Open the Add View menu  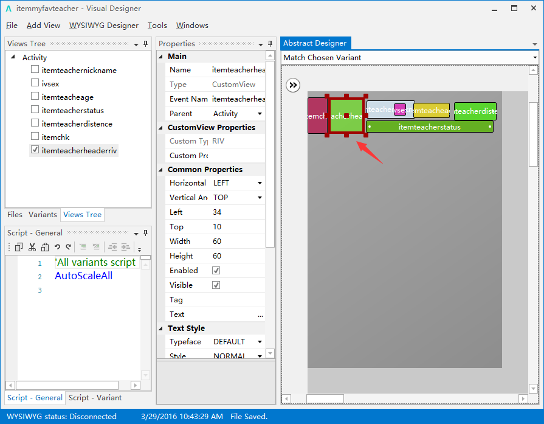[43, 26]
